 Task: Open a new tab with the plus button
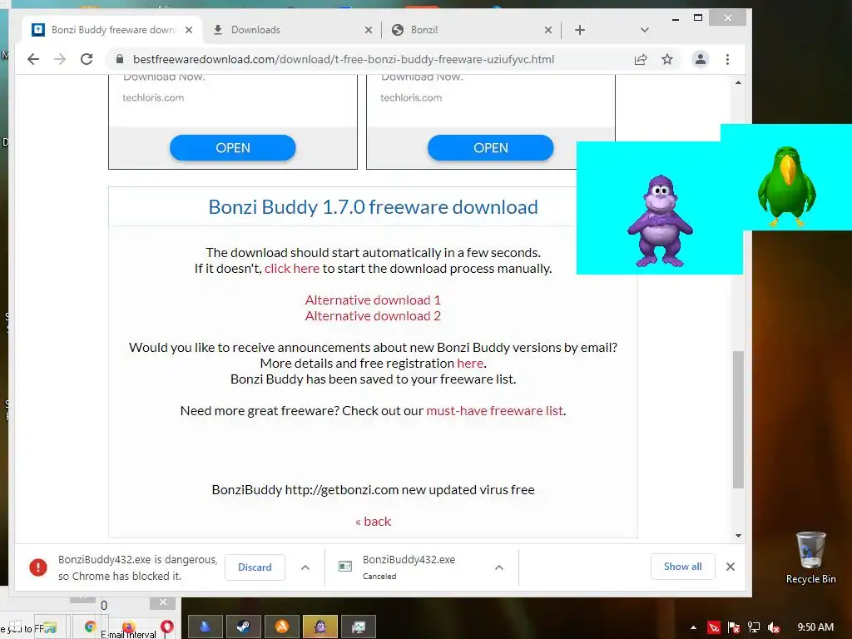(580, 30)
